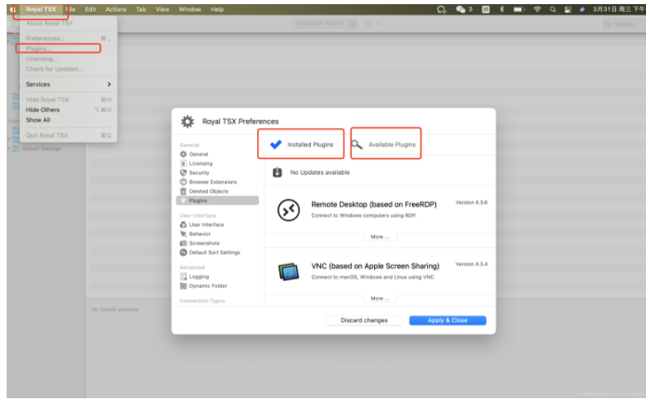Open the View menu
Image resolution: width=646 pixels, height=399 pixels.
click(x=162, y=9)
